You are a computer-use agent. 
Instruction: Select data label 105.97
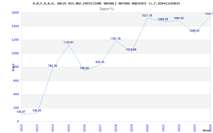pos(21,112)
